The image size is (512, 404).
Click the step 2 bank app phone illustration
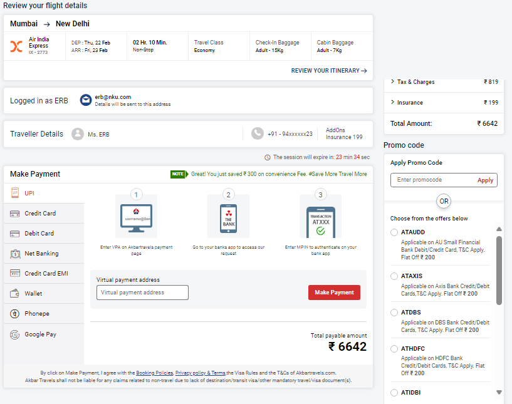[228, 219]
